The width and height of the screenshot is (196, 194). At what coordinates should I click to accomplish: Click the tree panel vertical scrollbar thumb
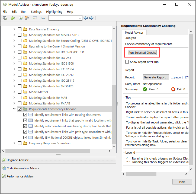coord(114,114)
